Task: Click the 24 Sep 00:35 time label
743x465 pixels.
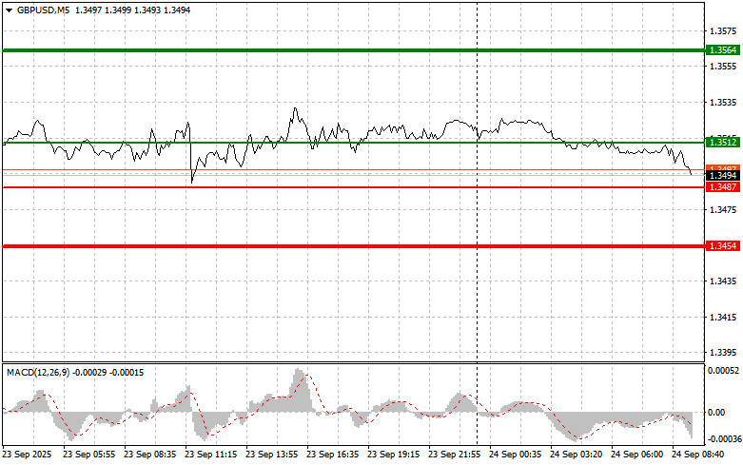Action: coord(515,455)
